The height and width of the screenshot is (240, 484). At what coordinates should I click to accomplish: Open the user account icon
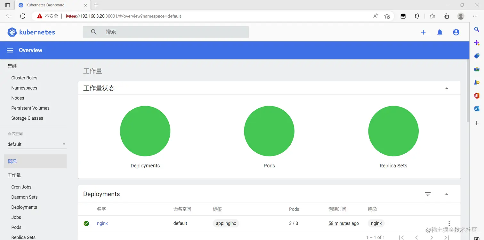[x=456, y=32]
